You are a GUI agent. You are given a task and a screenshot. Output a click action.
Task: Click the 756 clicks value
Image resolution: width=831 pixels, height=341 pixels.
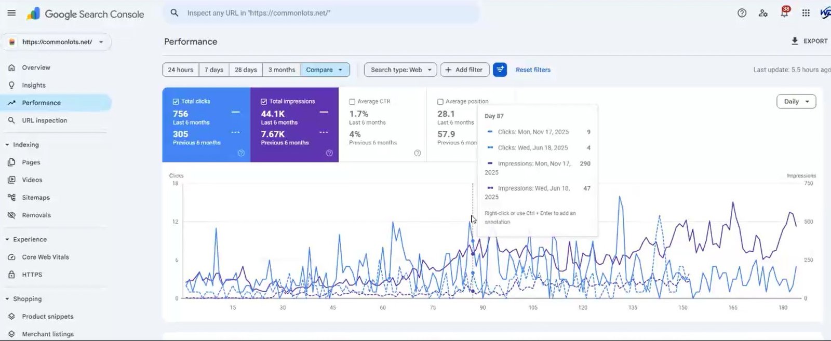181,114
